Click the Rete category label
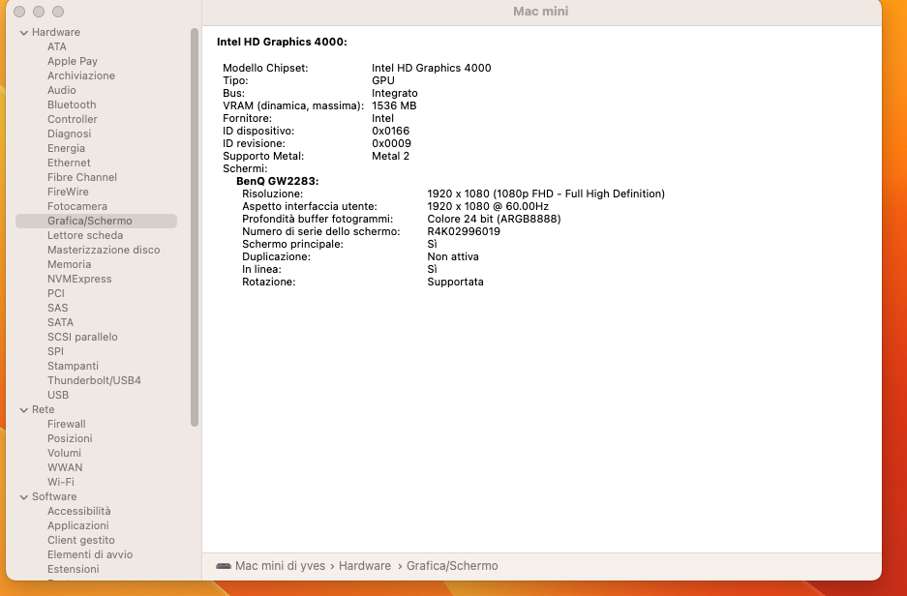 [x=43, y=409]
